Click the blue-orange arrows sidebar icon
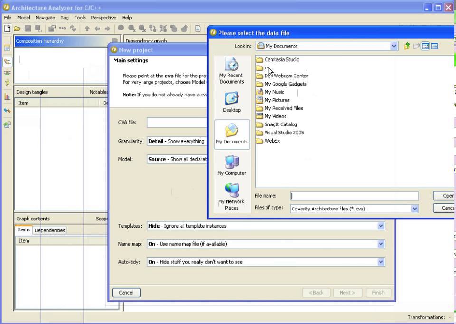 [7, 111]
